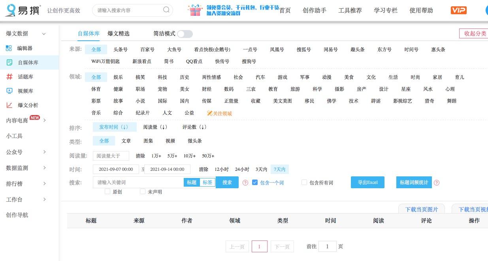Open 话题库 in the sidebar
488x261 pixels.
(25, 77)
